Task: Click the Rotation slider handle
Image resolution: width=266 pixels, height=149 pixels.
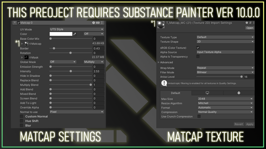Action: pyautogui.click(x=71, y=53)
